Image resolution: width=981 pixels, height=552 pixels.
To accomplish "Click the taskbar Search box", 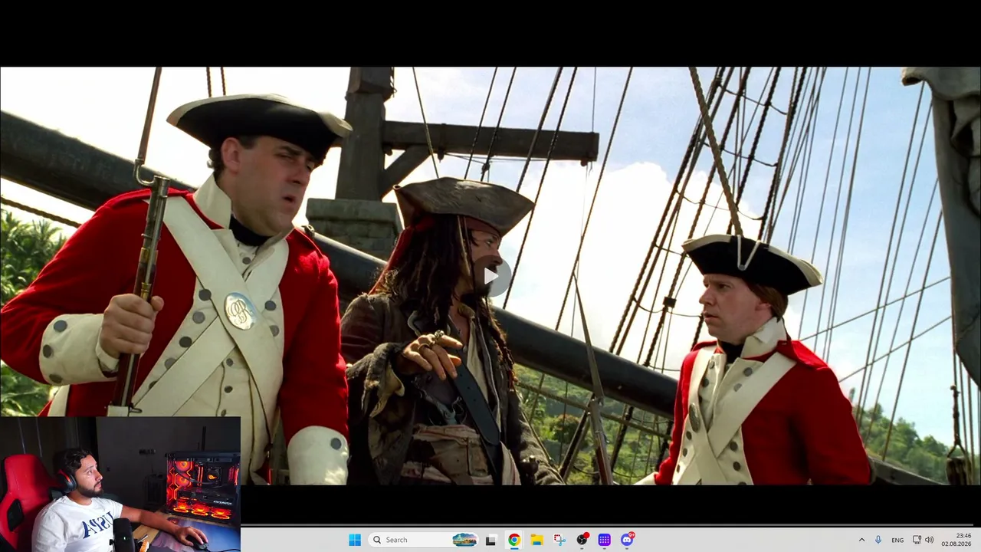I will pyautogui.click(x=423, y=540).
